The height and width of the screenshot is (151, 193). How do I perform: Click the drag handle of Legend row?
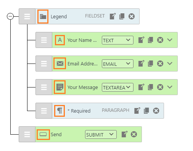(x=27, y=16)
